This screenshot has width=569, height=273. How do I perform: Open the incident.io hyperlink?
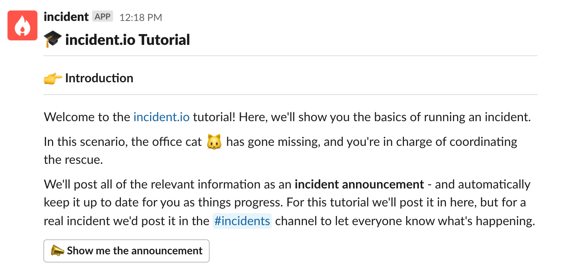pos(161,117)
